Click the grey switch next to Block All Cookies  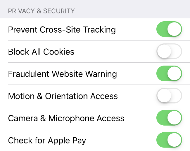coord(169,52)
